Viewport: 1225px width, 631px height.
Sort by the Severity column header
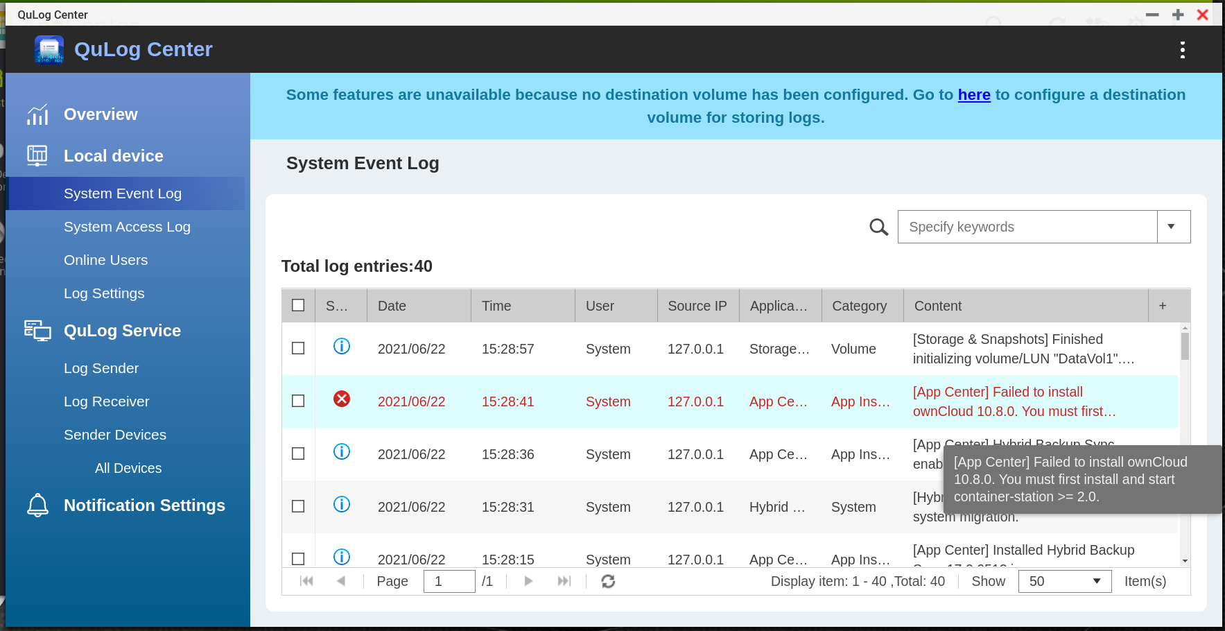coord(341,306)
